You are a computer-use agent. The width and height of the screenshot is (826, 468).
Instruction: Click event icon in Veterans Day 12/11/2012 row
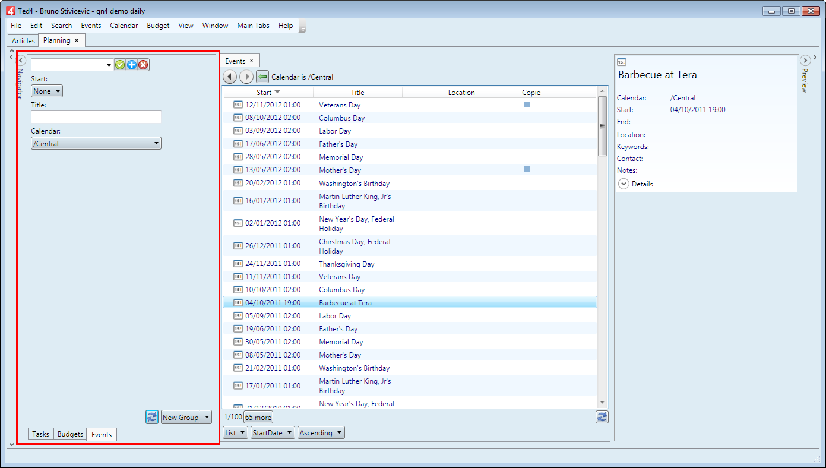pos(238,105)
